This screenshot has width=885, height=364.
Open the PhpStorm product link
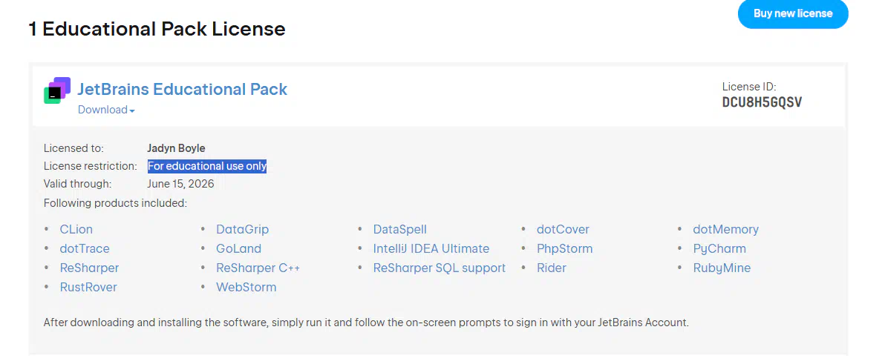pyautogui.click(x=564, y=248)
